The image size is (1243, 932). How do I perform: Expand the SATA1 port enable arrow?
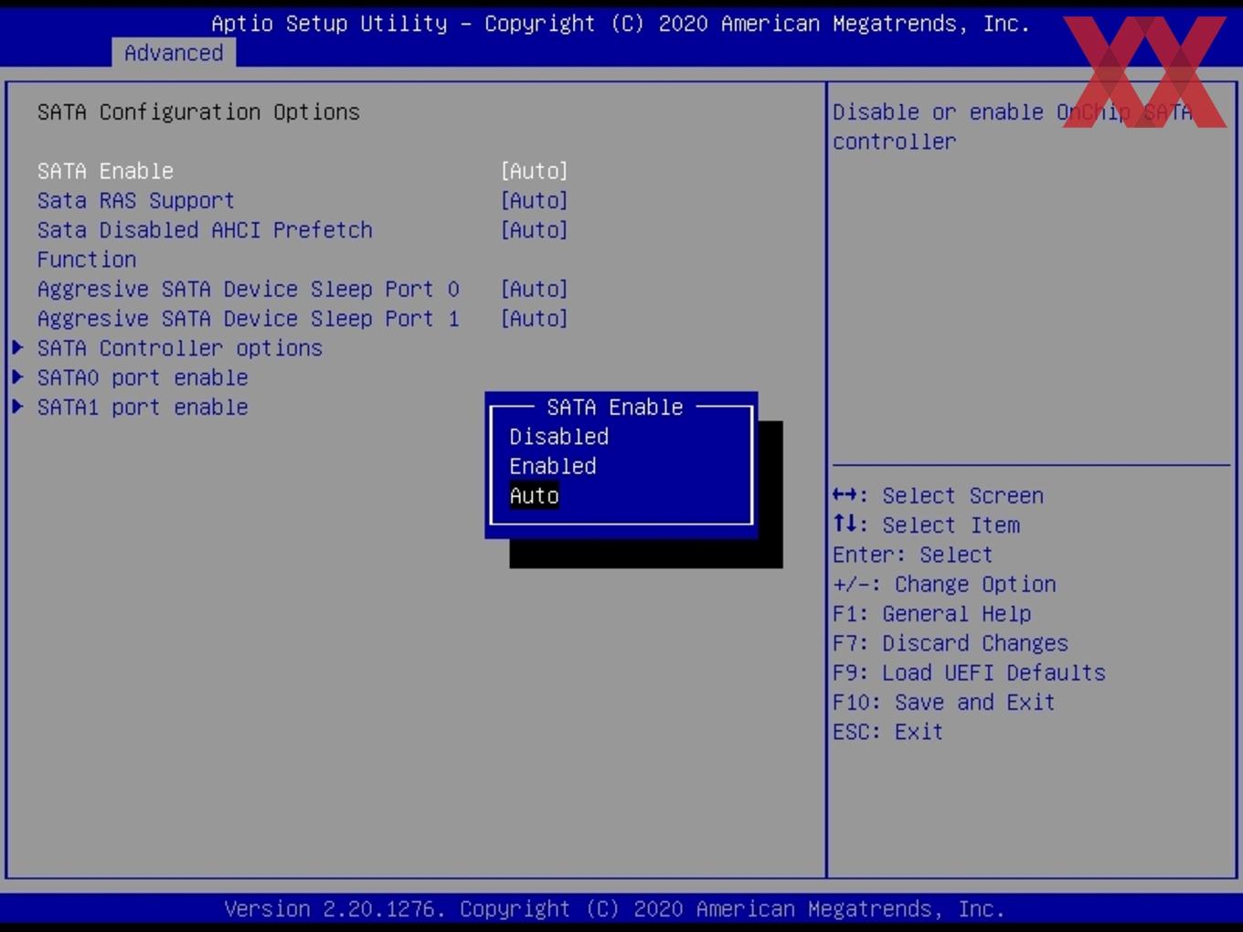(x=17, y=407)
